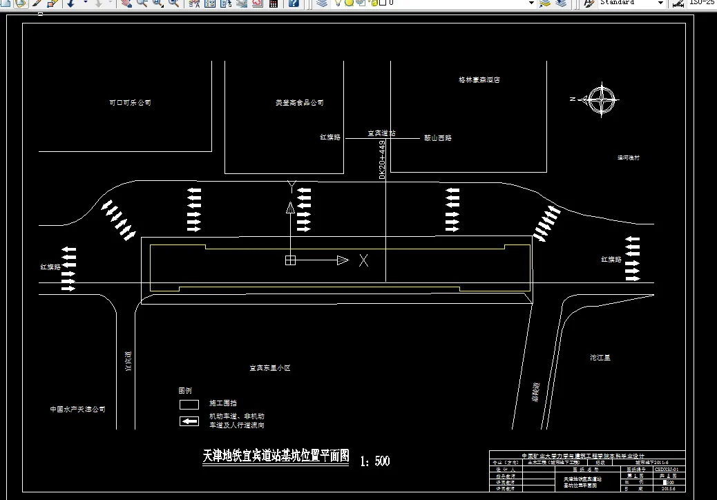Toggle layer 0 viewport freeze icon
This screenshot has width=717, height=500.
361,2
